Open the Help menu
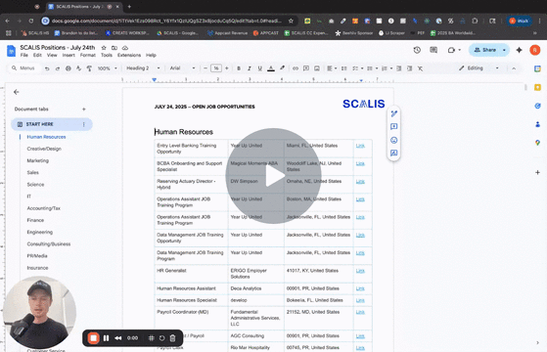This screenshot has width=547, height=352. coord(151,55)
